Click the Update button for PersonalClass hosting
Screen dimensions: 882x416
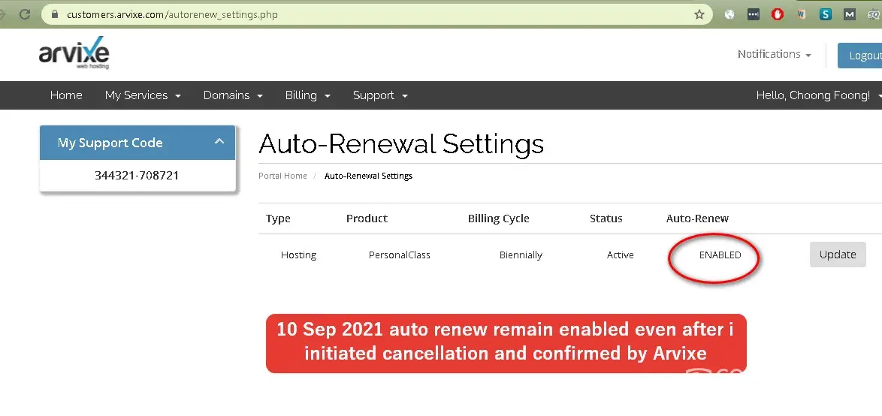click(x=838, y=255)
